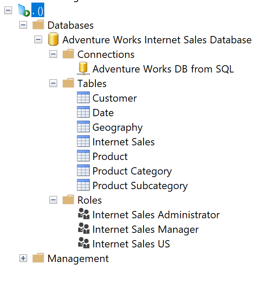The image size is (275, 283).
Task: Click the Analysis Services server icon
Action: [x=24, y=11]
